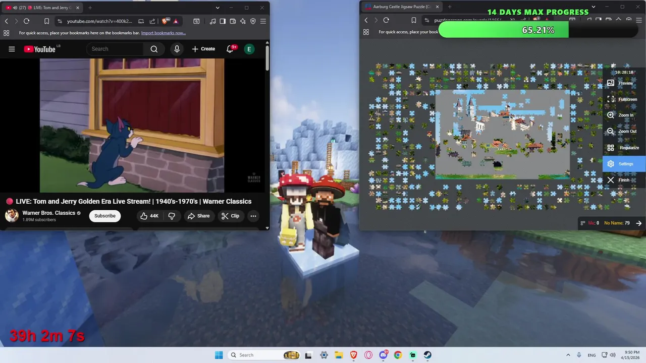Bookmark the puzzle page
This screenshot has height=363, width=646.
(413, 20)
